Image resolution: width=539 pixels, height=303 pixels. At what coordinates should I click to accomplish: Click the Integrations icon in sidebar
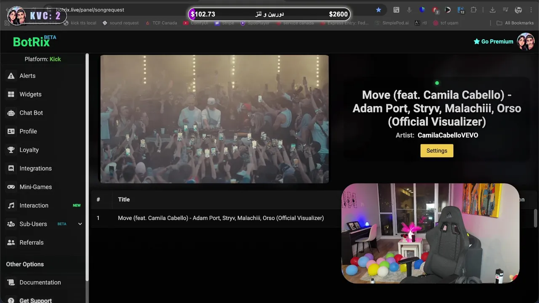(11, 168)
